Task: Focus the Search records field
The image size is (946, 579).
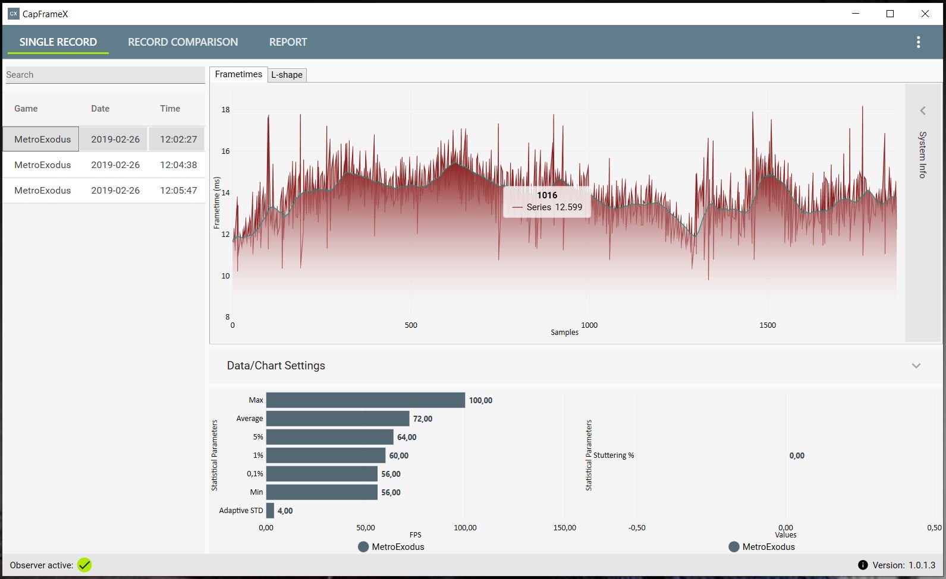Action: 105,75
